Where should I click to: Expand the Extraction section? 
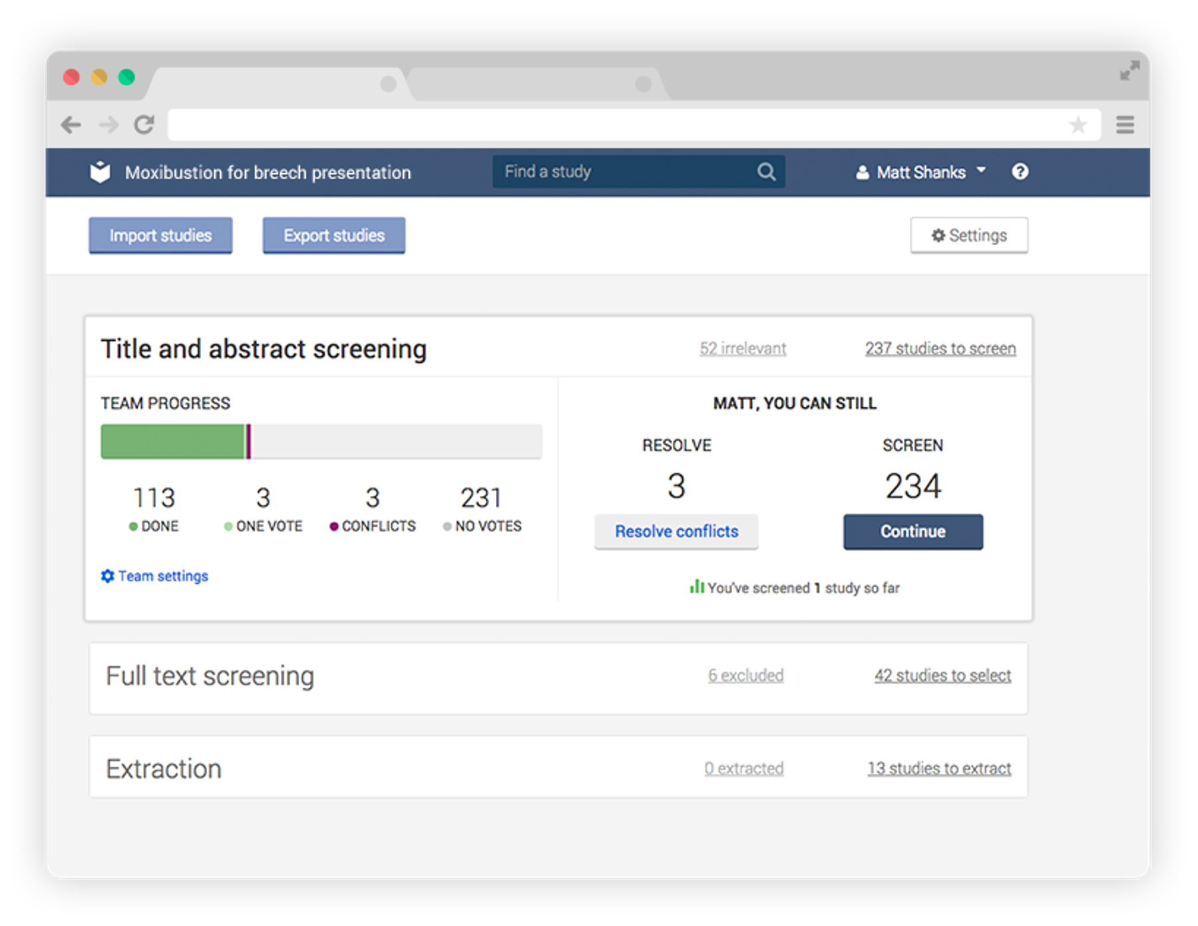558,766
